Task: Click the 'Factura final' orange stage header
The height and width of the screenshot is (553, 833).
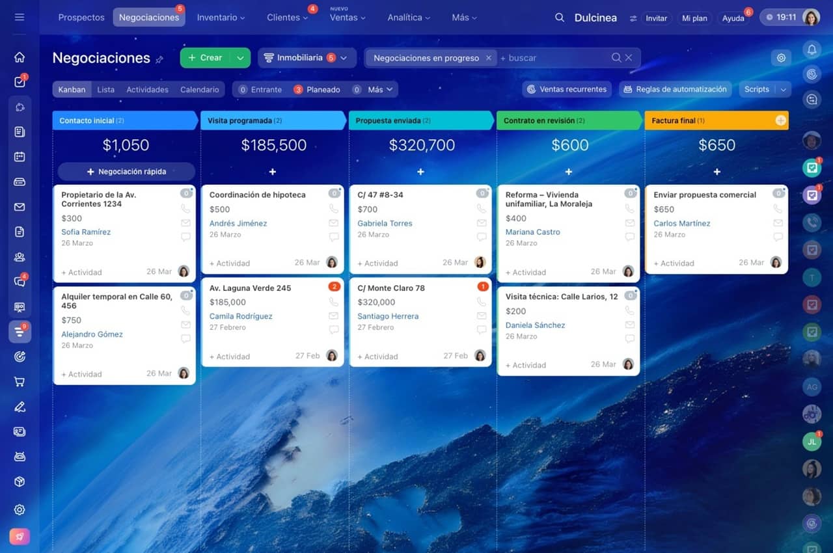Action: click(x=709, y=120)
